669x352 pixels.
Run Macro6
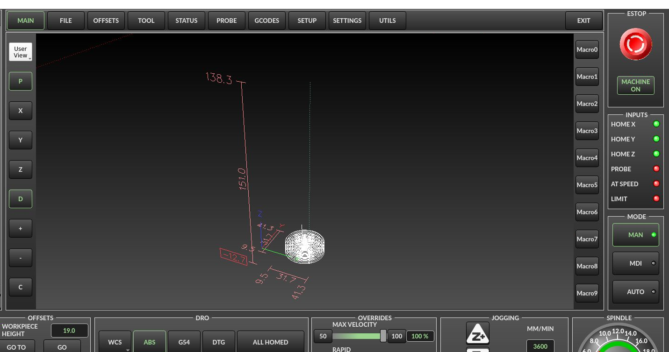(587, 212)
